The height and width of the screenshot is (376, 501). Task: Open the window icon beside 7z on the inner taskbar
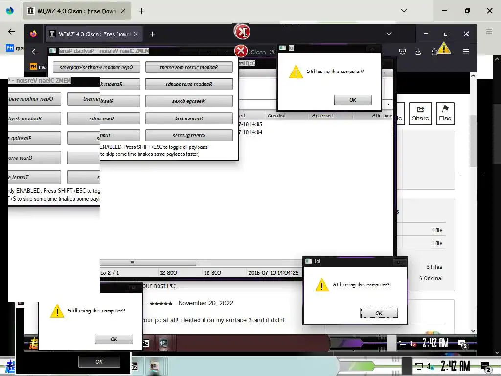click(163, 343)
